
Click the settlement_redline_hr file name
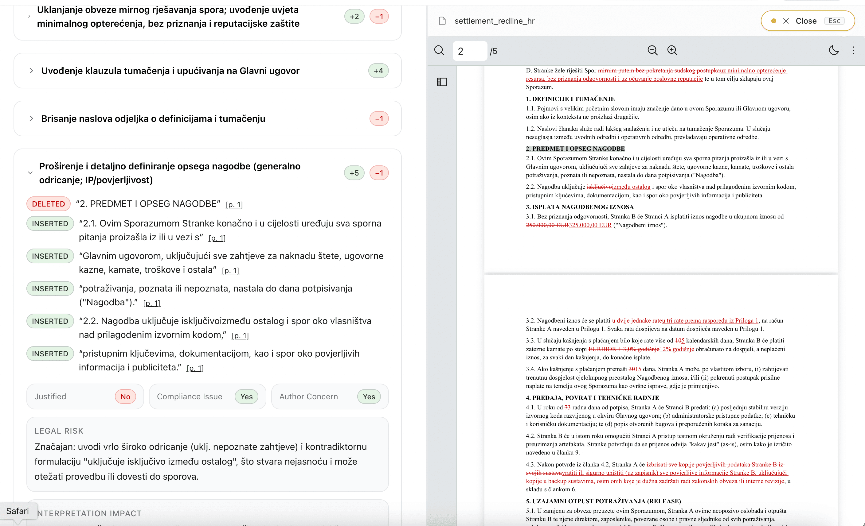pos(495,21)
